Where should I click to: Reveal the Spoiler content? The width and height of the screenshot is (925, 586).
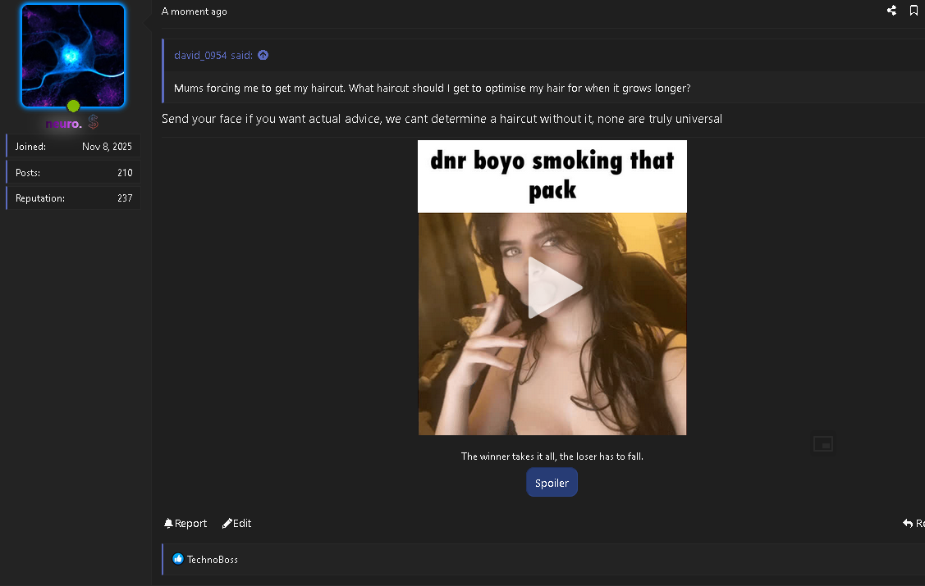552,483
